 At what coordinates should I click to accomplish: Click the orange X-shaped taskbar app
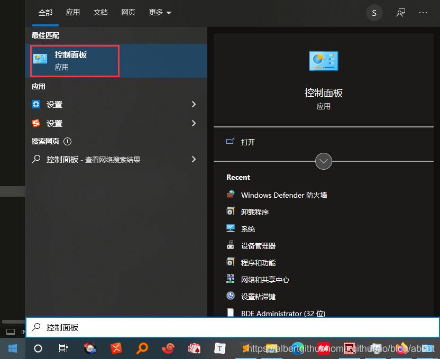coord(116,348)
